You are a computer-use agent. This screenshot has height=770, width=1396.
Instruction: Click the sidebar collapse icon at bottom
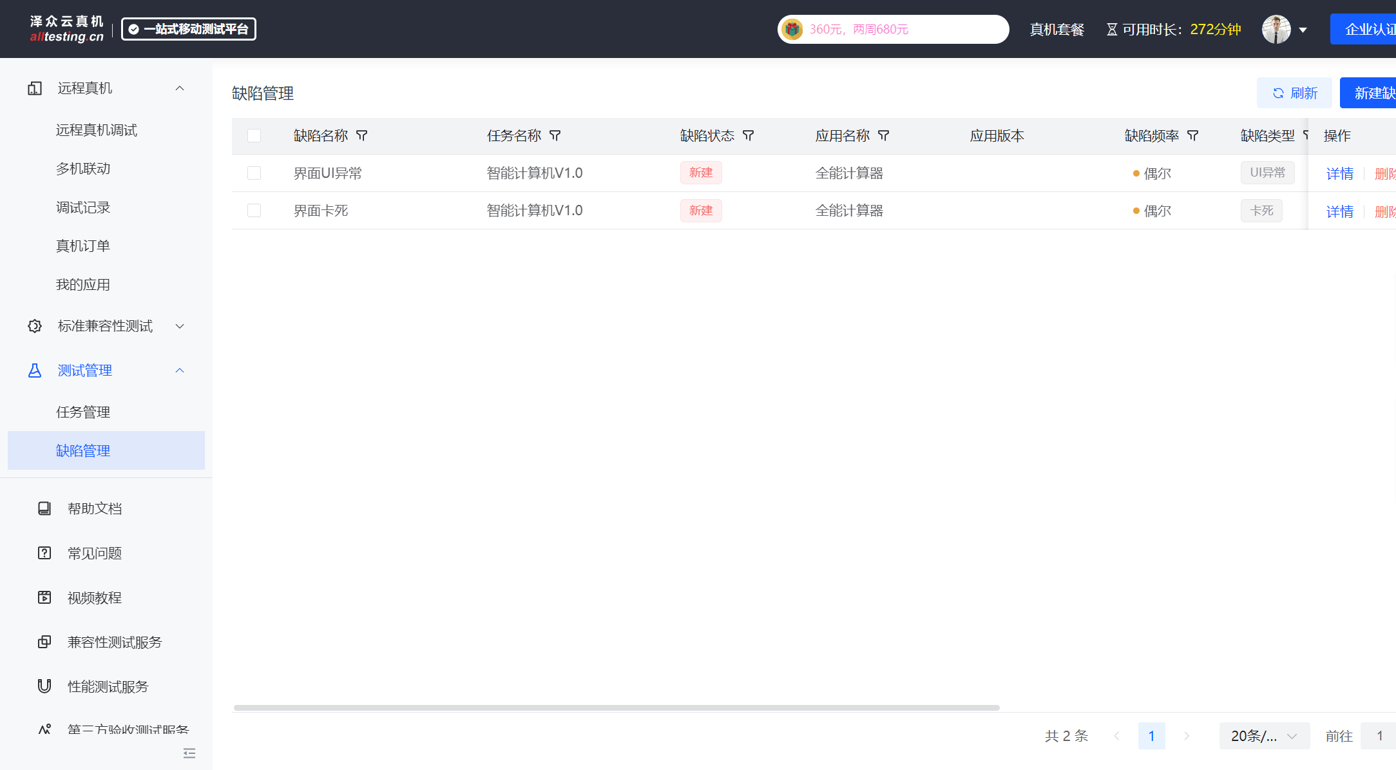pos(189,753)
